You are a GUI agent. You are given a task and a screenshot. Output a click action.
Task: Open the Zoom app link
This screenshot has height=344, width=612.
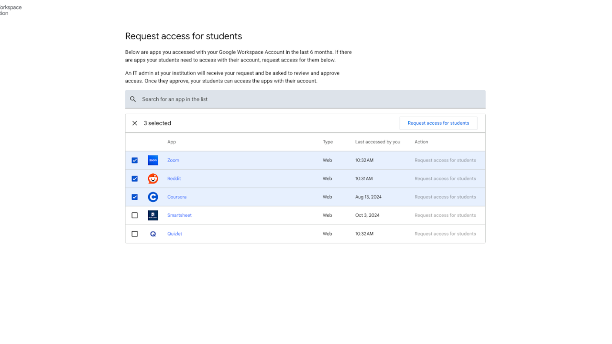click(x=173, y=161)
